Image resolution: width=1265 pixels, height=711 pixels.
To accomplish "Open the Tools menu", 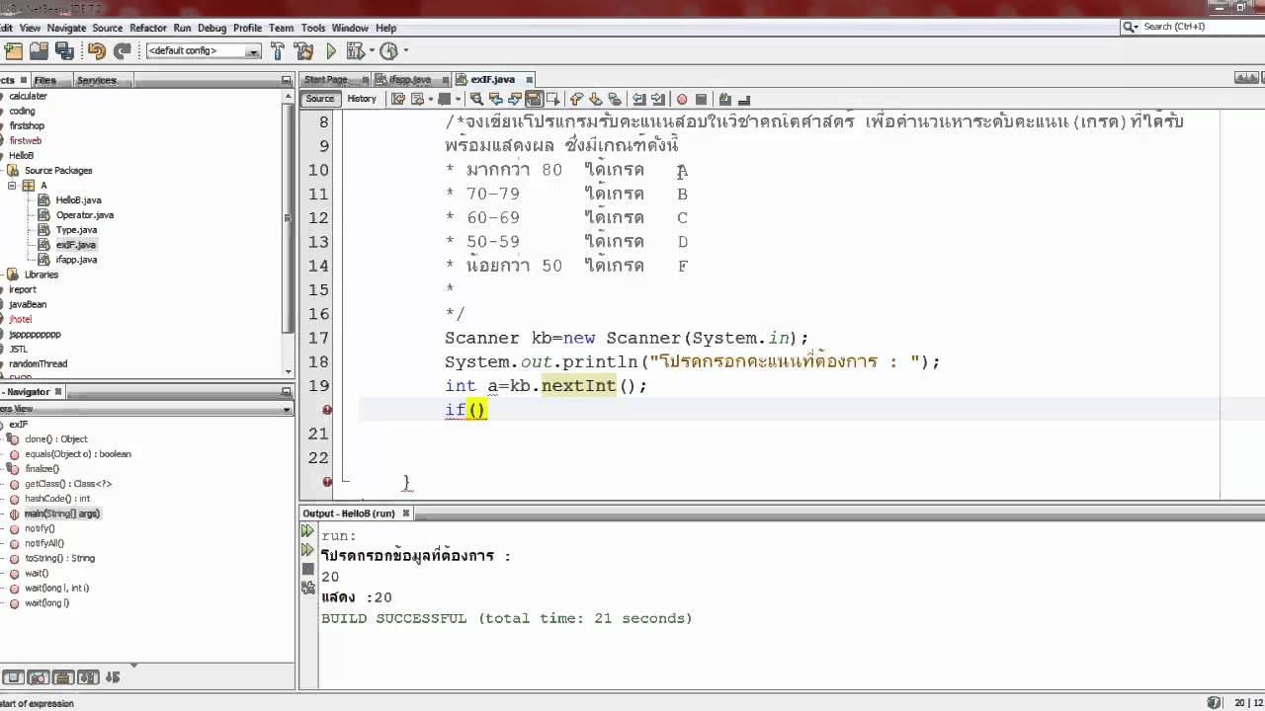I will (x=313, y=28).
